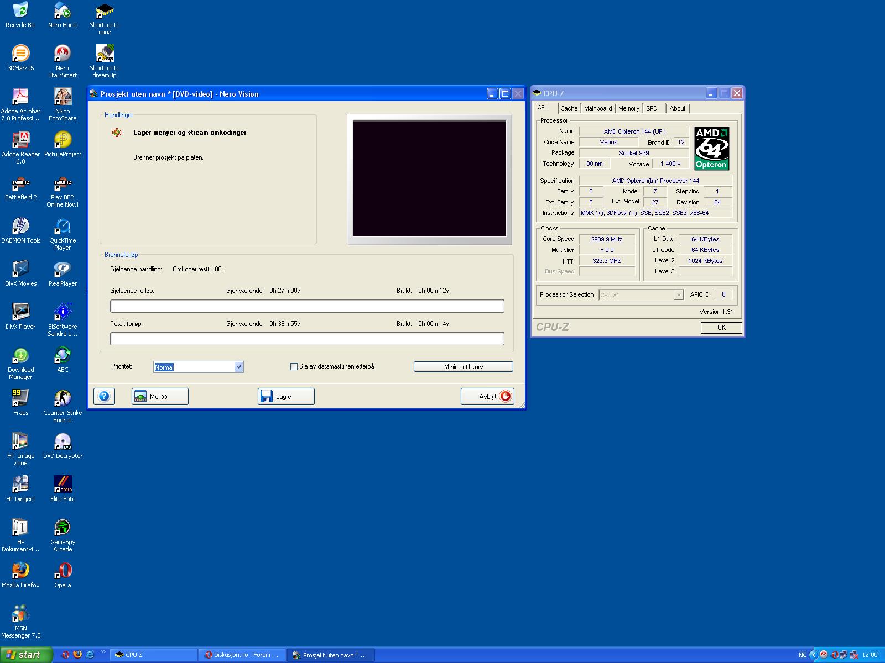Screen dimensions: 885x663
Task: Open Adobe Acrobat 7.0 Professional icon
Action: (20, 104)
